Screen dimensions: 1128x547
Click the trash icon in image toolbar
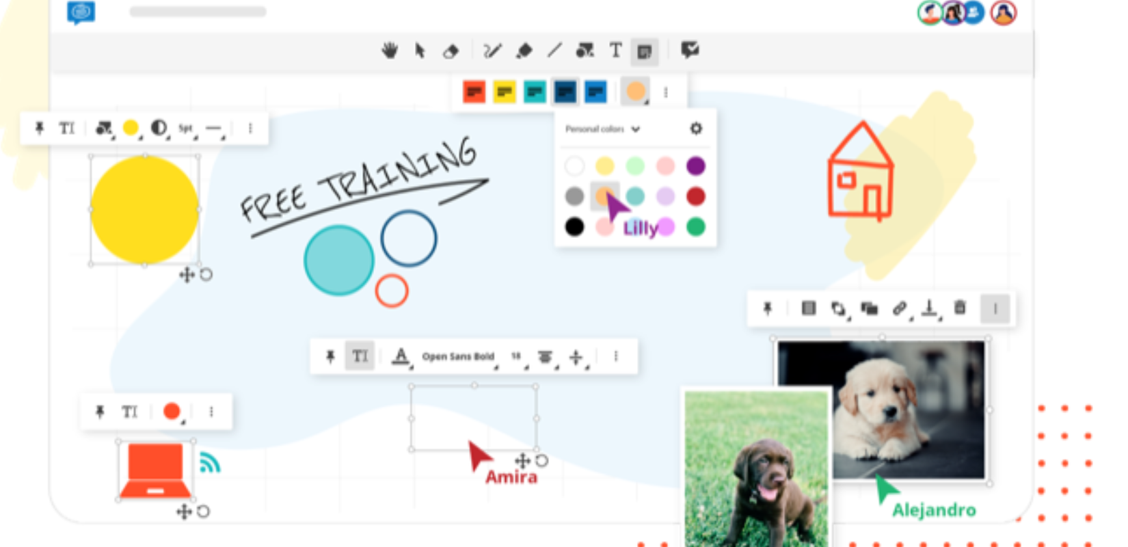click(x=960, y=308)
